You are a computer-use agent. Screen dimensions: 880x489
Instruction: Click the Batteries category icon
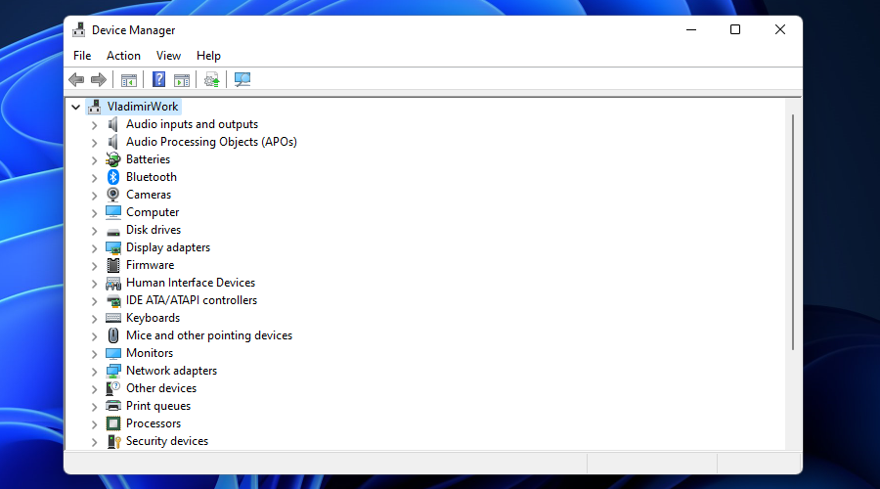113,159
